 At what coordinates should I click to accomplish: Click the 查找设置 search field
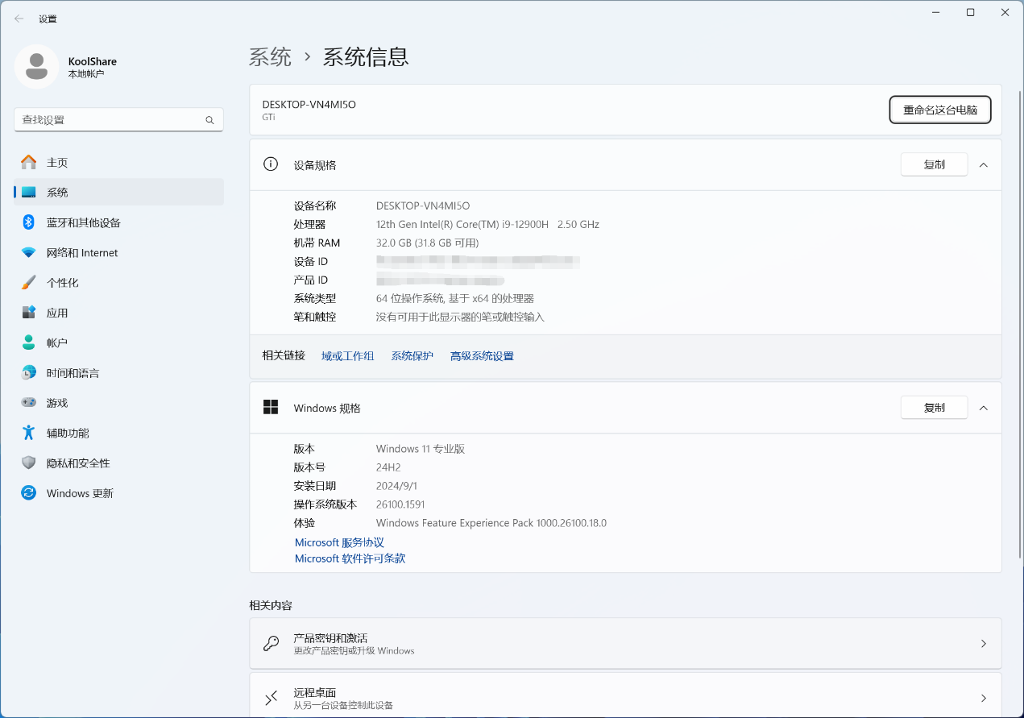click(109, 120)
